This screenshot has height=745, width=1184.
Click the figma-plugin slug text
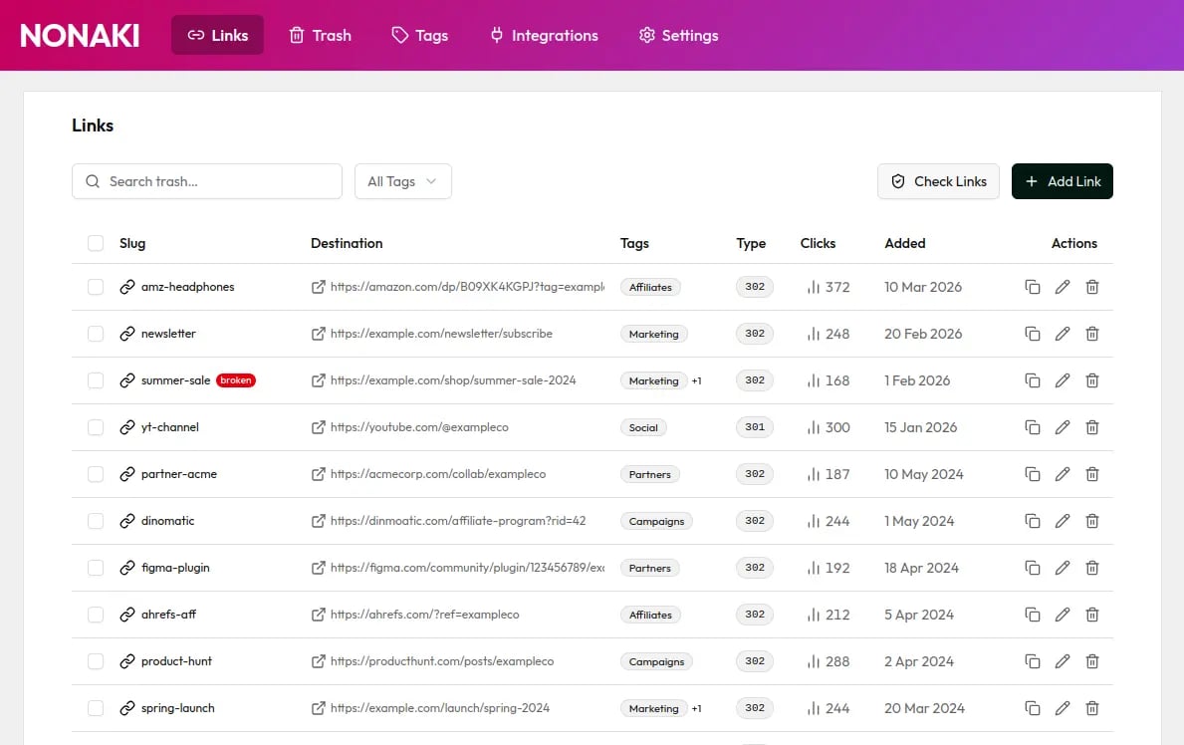point(175,568)
